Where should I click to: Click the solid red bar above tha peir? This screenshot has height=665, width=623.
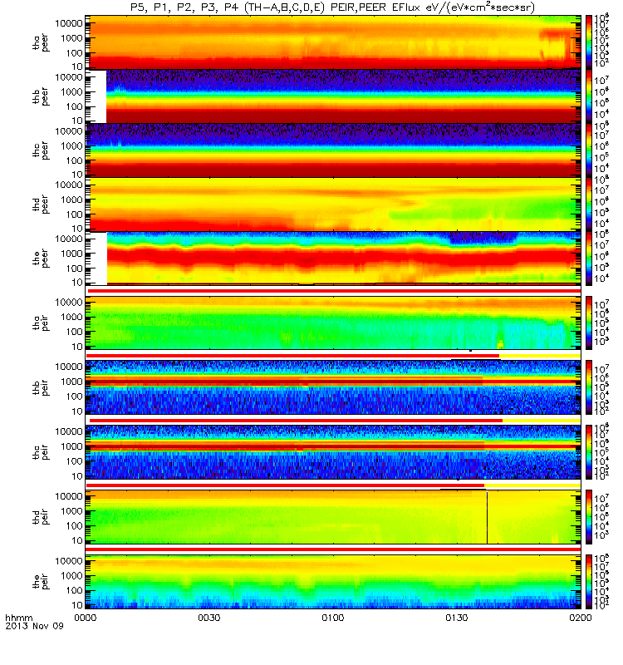(x=334, y=290)
